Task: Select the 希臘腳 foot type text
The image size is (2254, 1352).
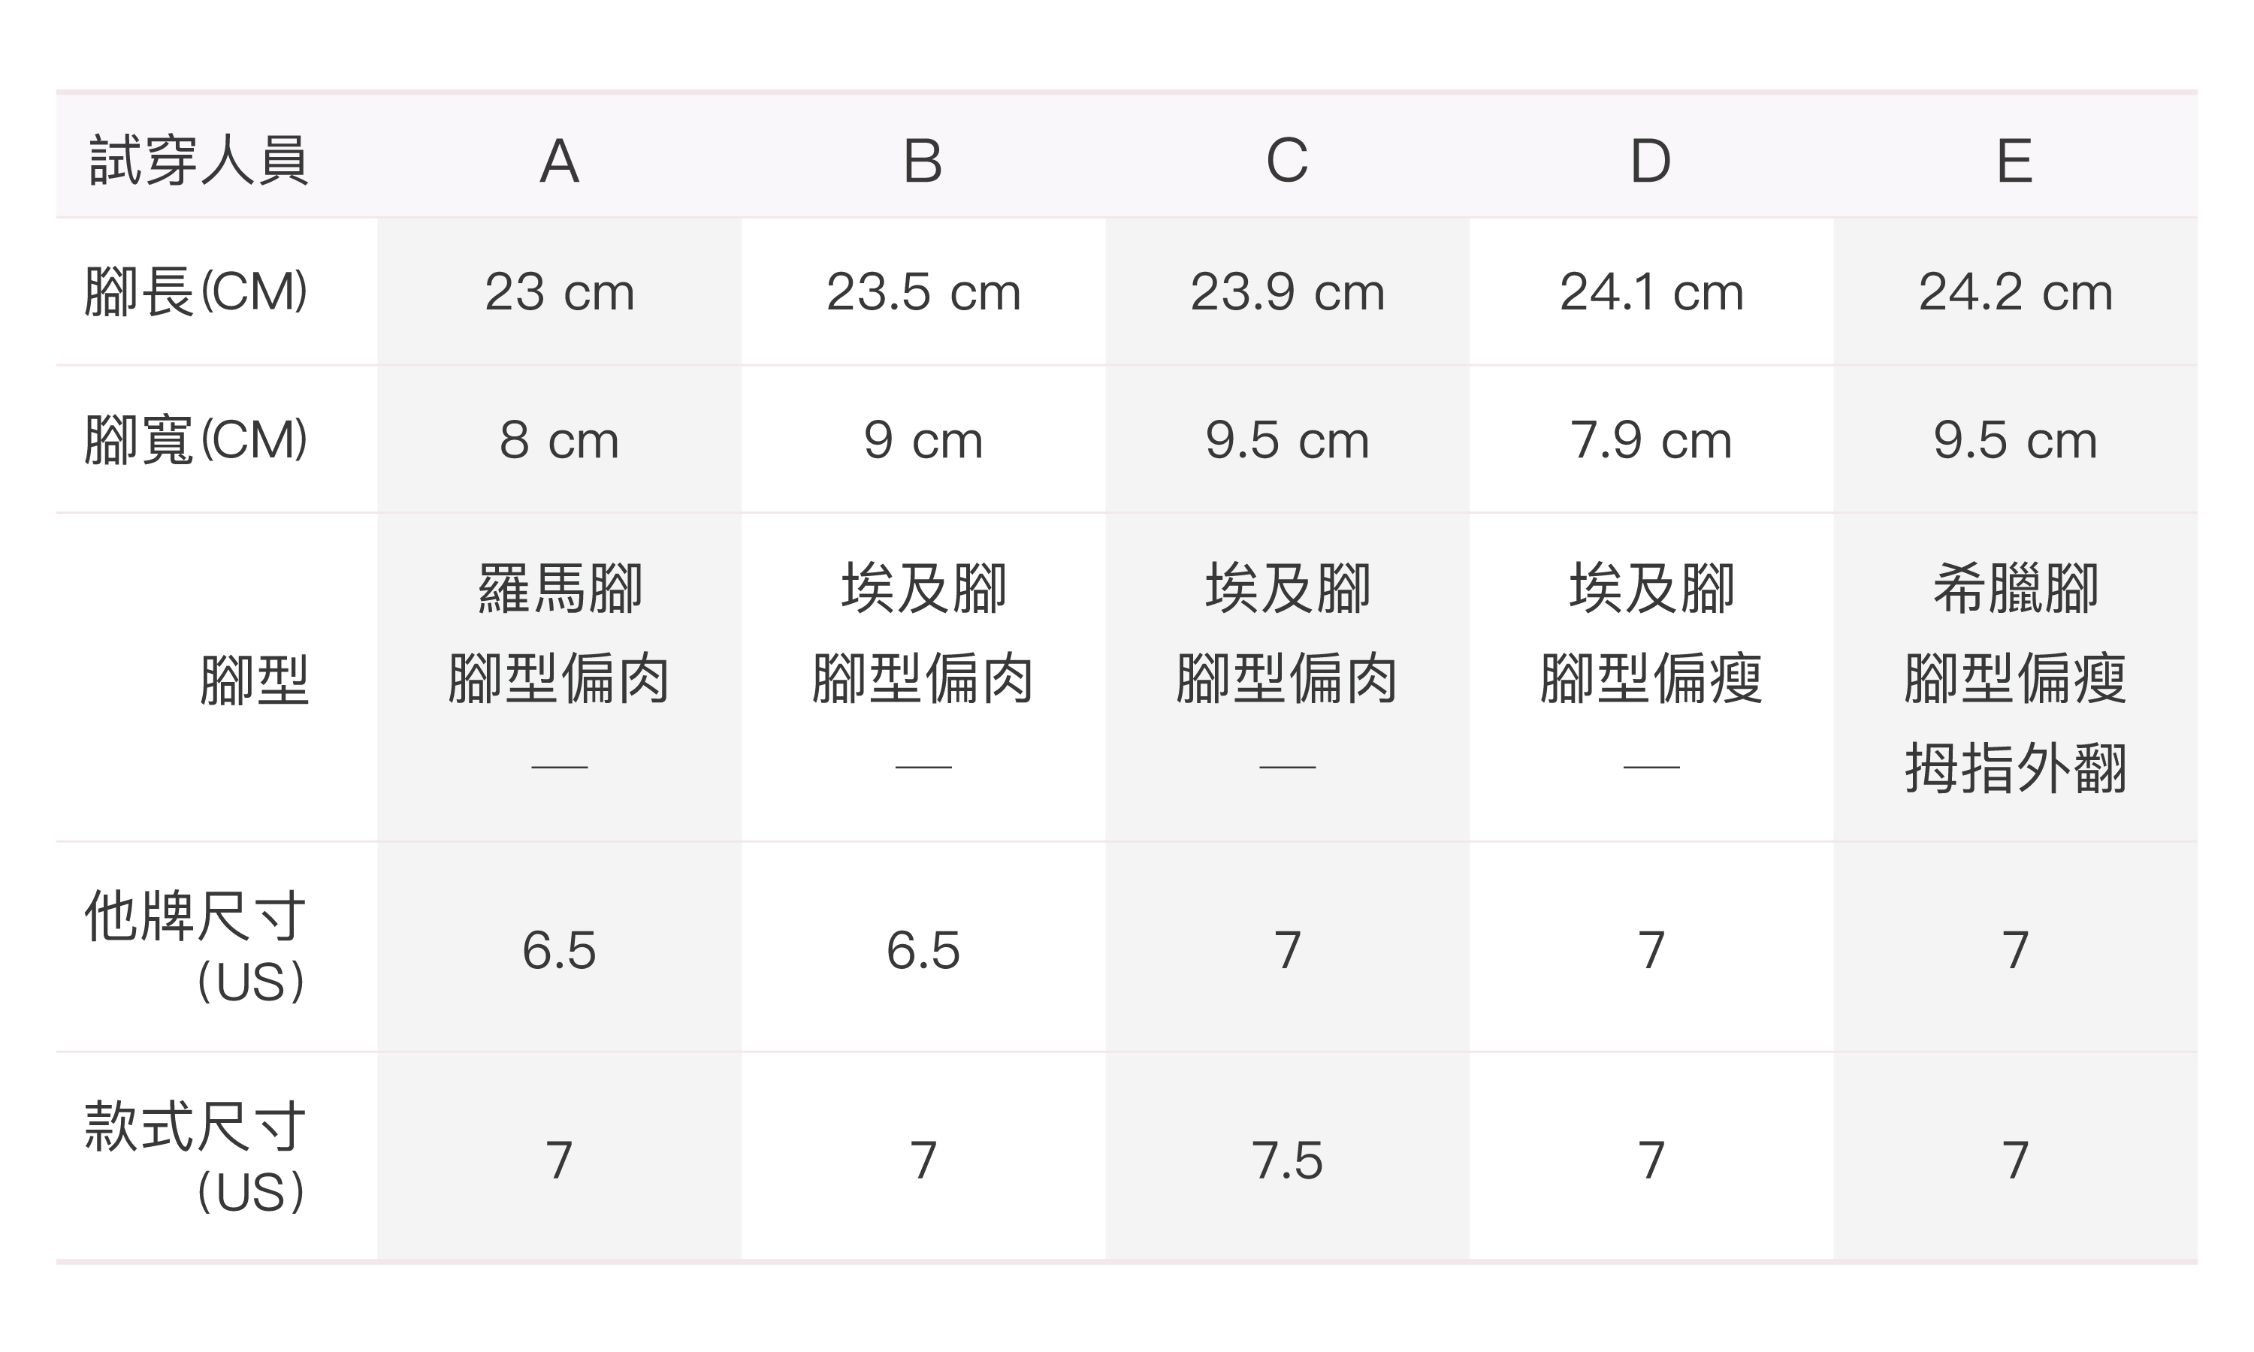Action: coord(2015,589)
